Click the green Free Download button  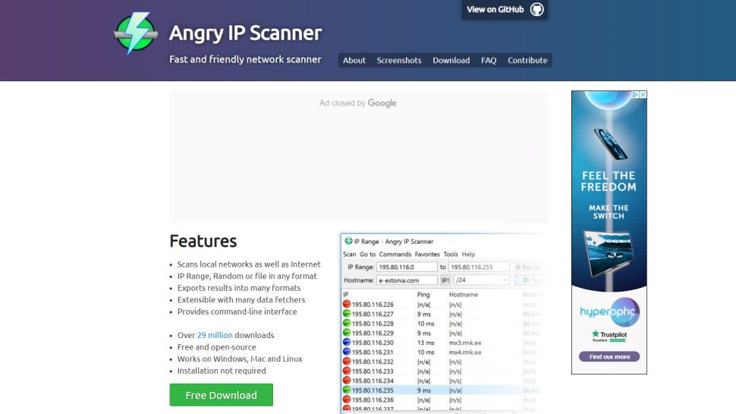point(221,395)
